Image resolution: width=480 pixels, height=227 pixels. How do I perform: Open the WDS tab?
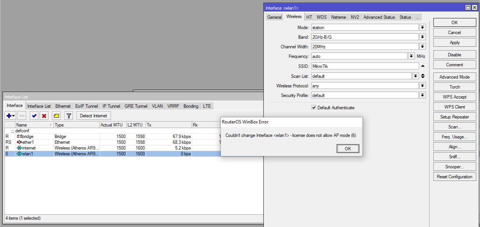click(x=322, y=17)
